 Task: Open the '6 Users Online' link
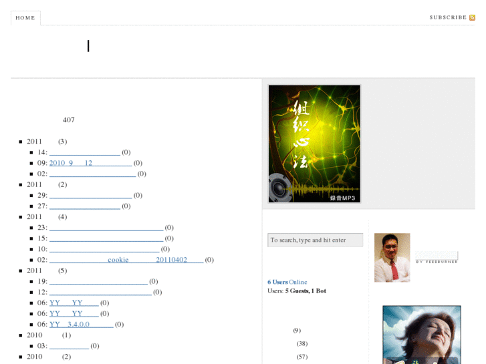[287, 282]
